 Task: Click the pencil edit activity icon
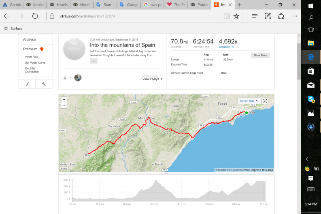click(27, 84)
